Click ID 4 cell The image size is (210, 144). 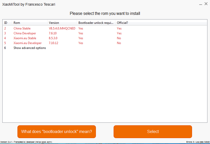pyautogui.click(x=5, y=38)
